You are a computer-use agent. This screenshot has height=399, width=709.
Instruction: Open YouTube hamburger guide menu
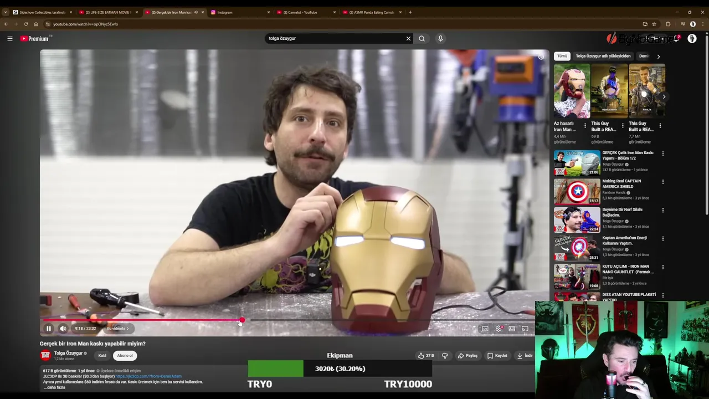point(10,38)
